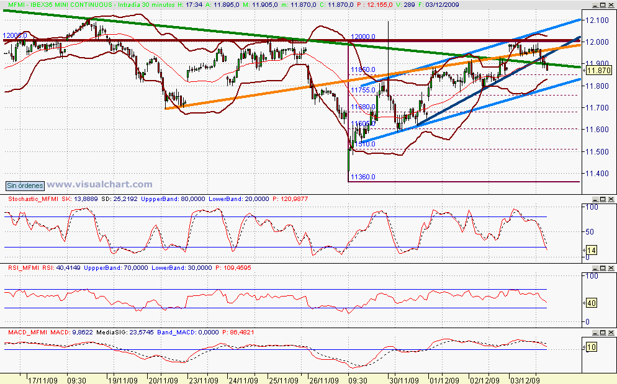Click the 'MACD: 9,8622' value
Viewport: 617px width, 384px height.
click(72, 333)
